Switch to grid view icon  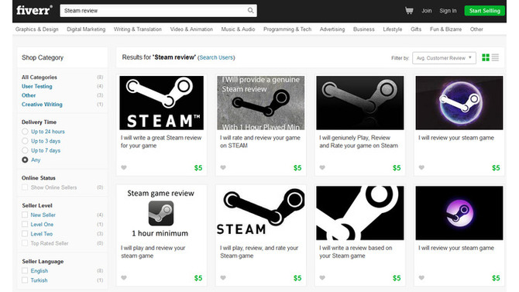pyautogui.click(x=486, y=57)
